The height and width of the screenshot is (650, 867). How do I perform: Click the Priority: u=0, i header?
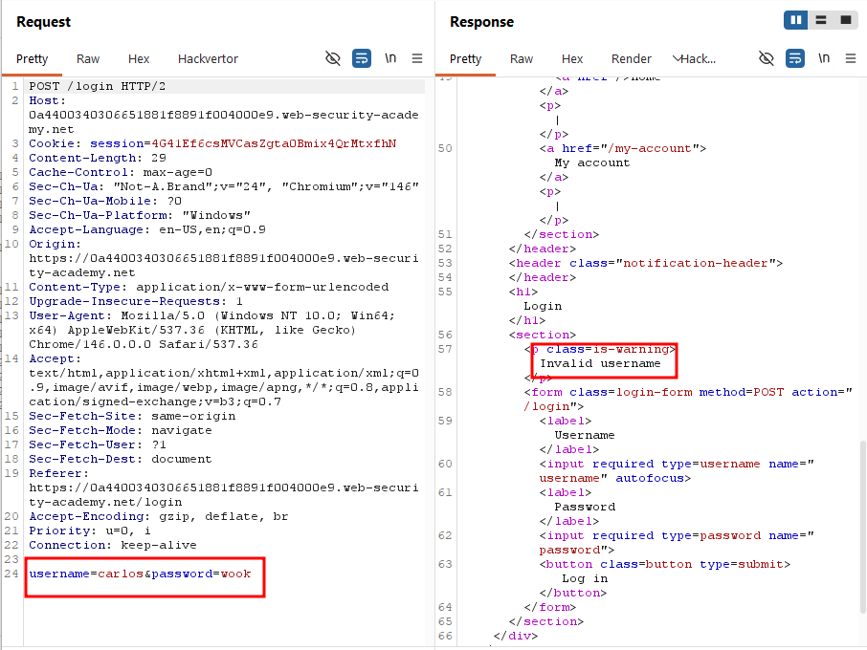(x=90, y=531)
